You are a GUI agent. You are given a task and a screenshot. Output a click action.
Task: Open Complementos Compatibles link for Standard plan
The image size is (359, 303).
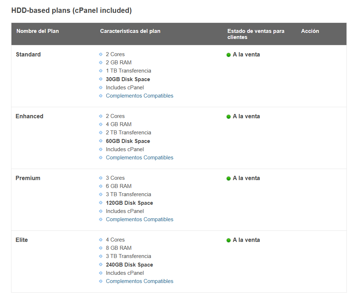(x=139, y=96)
